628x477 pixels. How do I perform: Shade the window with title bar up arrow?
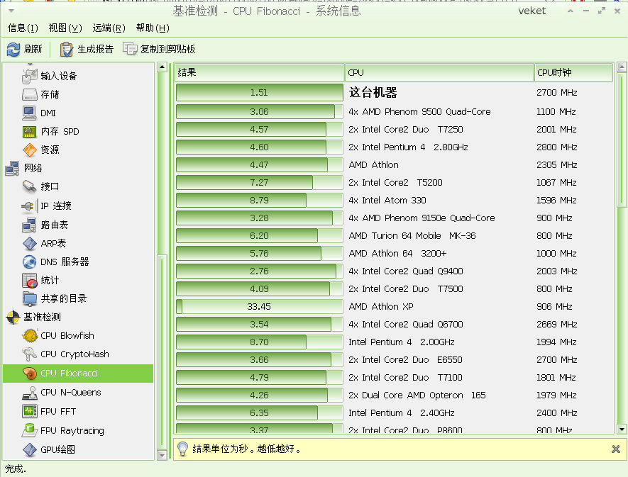coord(571,11)
